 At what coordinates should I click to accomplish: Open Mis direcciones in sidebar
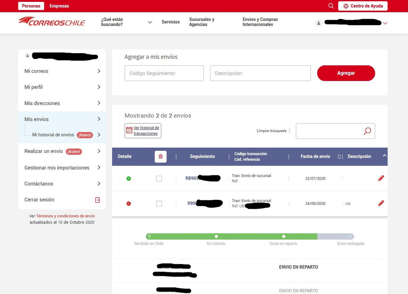(x=42, y=103)
